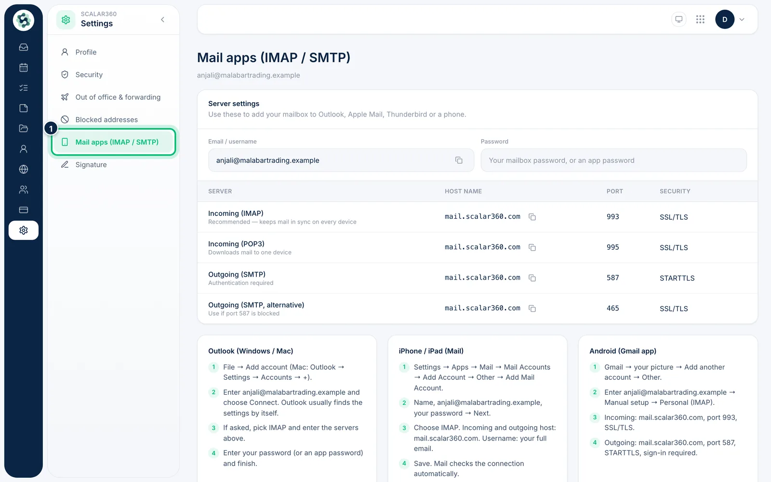Open the files folder icon

coord(23,129)
